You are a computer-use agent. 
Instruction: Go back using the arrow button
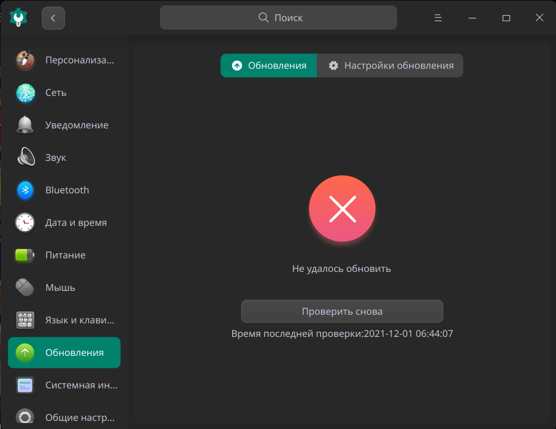(53, 17)
